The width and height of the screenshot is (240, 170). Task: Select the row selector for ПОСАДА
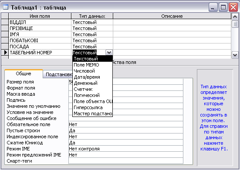5,47
